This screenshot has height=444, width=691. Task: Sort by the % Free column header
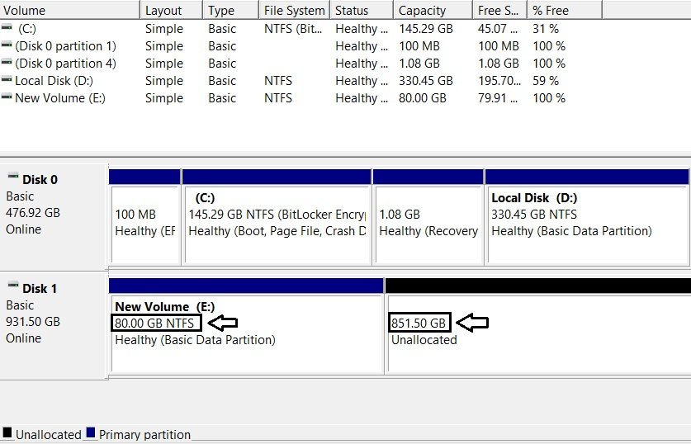(565, 10)
